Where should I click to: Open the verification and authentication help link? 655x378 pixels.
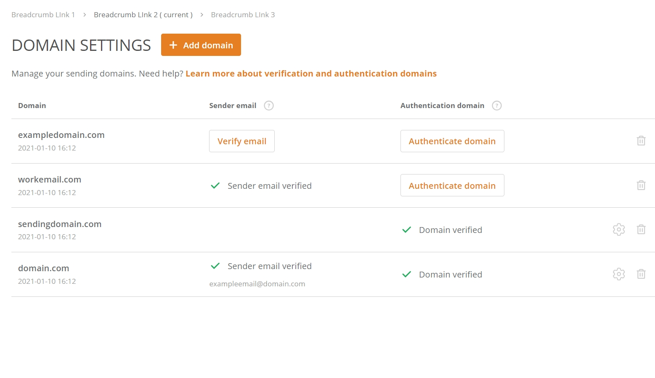tap(311, 74)
